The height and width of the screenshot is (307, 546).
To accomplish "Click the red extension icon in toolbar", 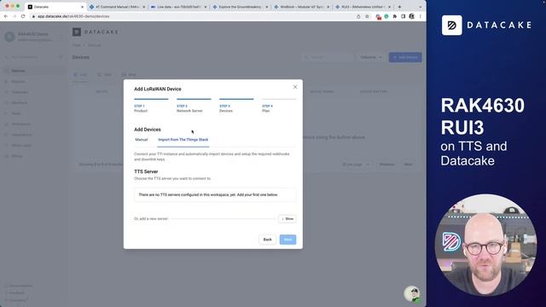I will tap(378, 16).
